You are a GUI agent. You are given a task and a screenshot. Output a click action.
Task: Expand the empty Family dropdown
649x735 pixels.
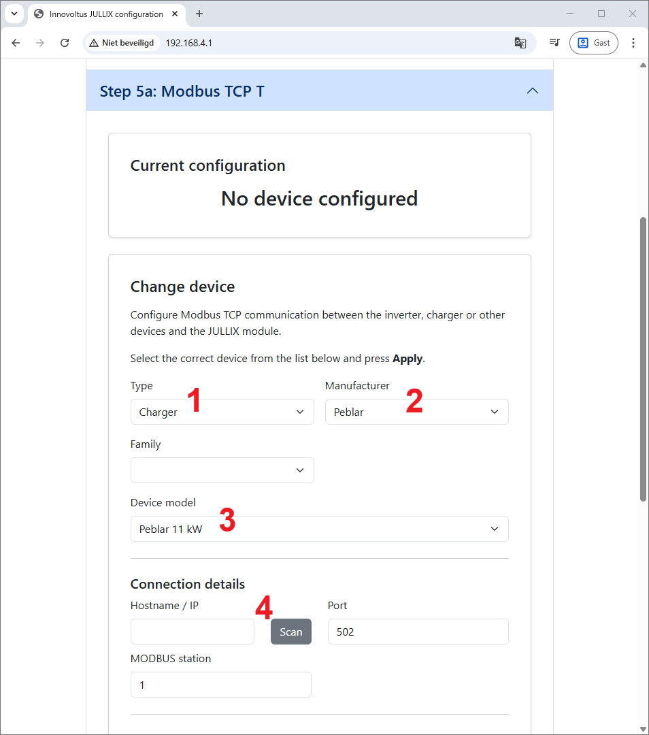coord(222,470)
